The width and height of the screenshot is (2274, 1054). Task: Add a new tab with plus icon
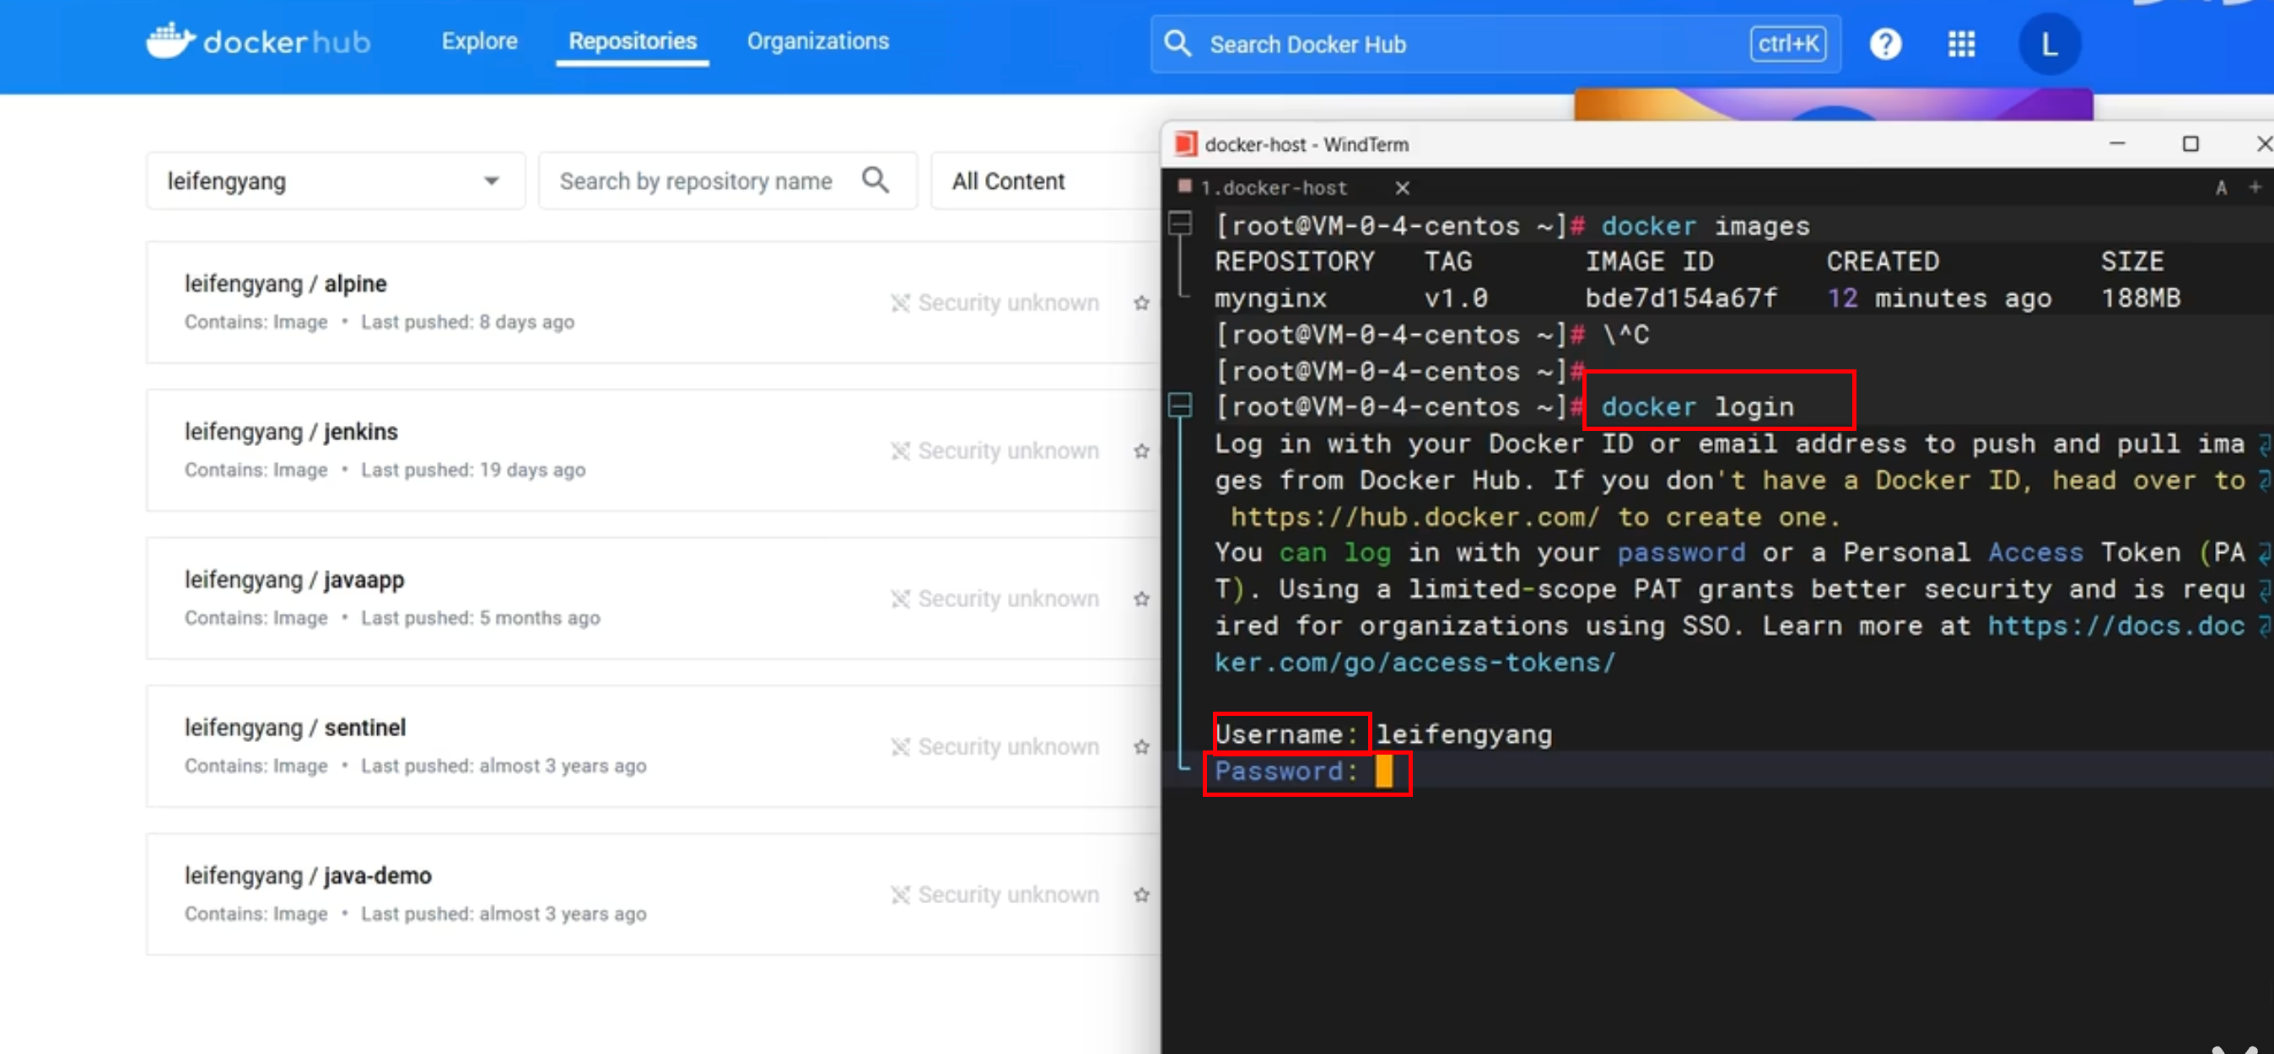click(2255, 187)
